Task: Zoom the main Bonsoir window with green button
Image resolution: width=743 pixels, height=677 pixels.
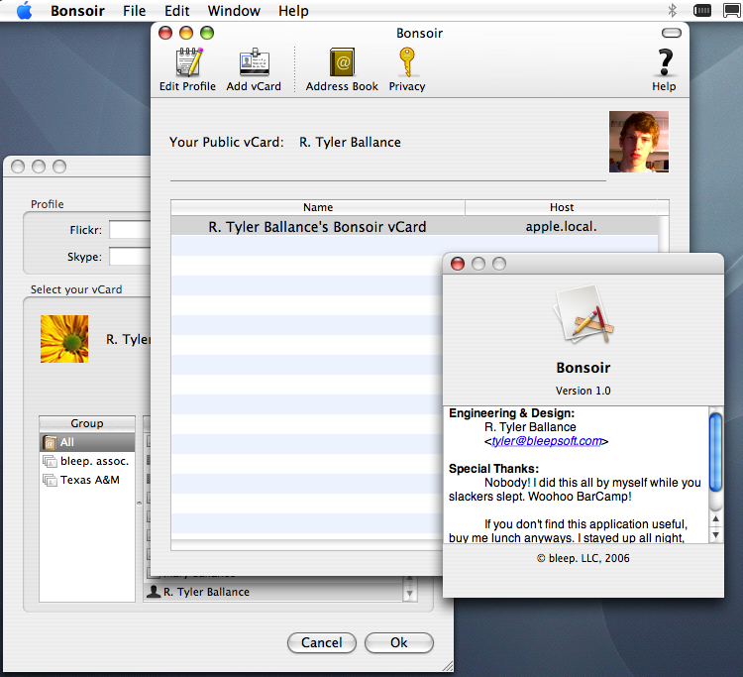Action: tap(207, 33)
